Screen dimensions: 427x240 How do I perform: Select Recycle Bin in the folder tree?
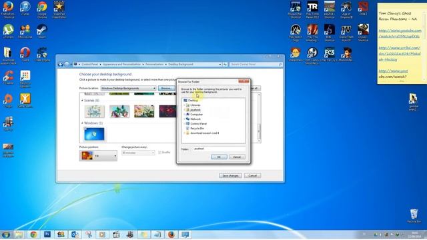(x=197, y=128)
